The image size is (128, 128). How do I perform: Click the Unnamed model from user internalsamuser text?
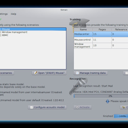31,94
